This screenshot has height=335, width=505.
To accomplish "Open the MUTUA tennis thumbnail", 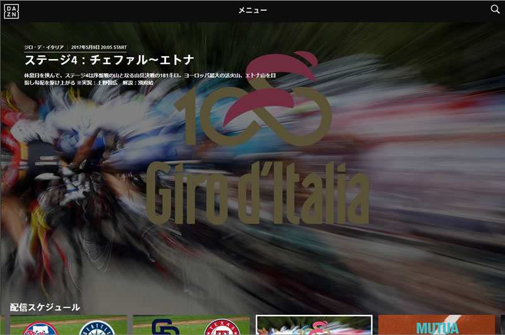I will [x=437, y=325].
